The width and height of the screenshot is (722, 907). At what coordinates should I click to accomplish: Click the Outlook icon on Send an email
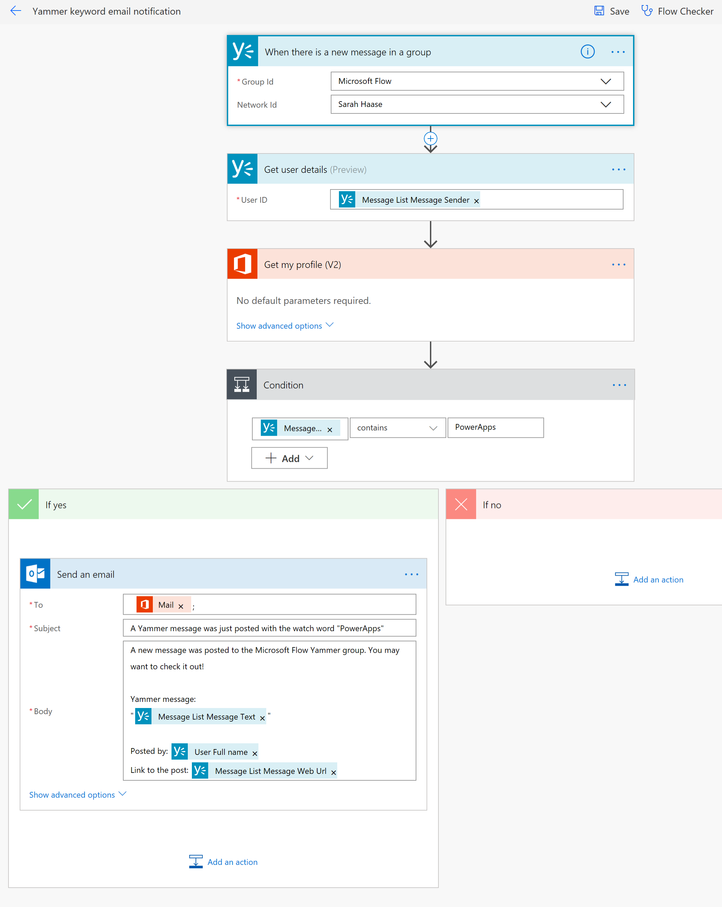[35, 574]
